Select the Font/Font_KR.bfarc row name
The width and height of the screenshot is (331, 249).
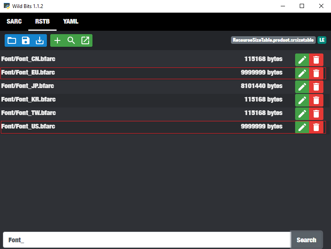click(29, 99)
